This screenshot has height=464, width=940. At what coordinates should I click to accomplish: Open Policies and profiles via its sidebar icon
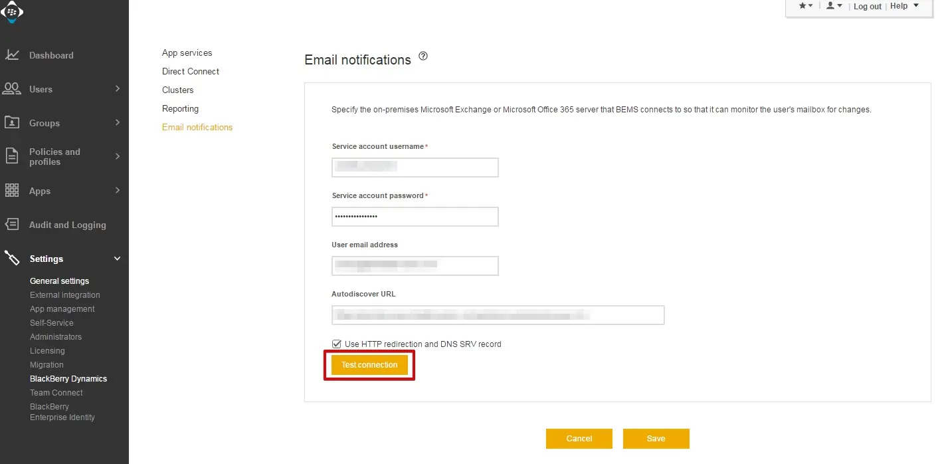[x=12, y=156]
